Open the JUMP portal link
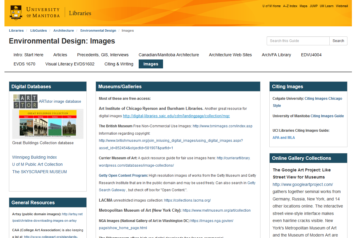The width and height of the screenshot is (362, 238). click(314, 6)
